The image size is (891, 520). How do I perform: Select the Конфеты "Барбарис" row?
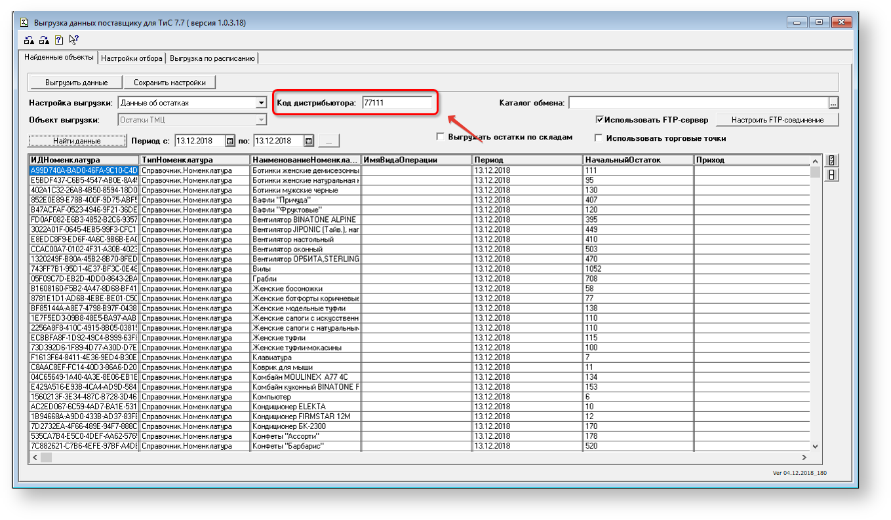(420, 446)
